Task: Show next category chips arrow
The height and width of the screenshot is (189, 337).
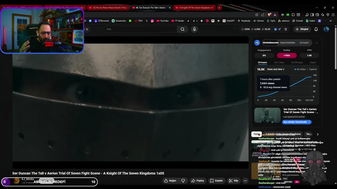Action: (318, 134)
